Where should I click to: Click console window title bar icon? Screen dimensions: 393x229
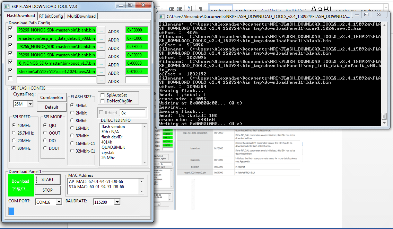pyautogui.click(x=162, y=17)
